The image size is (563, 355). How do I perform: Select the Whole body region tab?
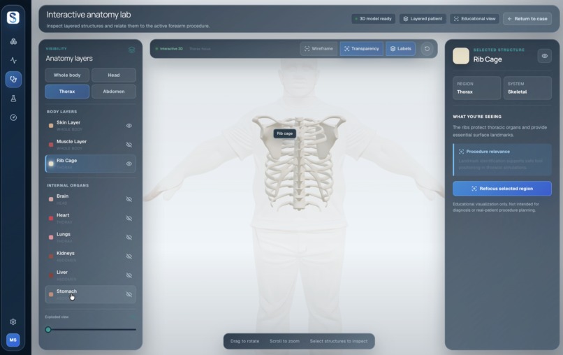click(67, 75)
